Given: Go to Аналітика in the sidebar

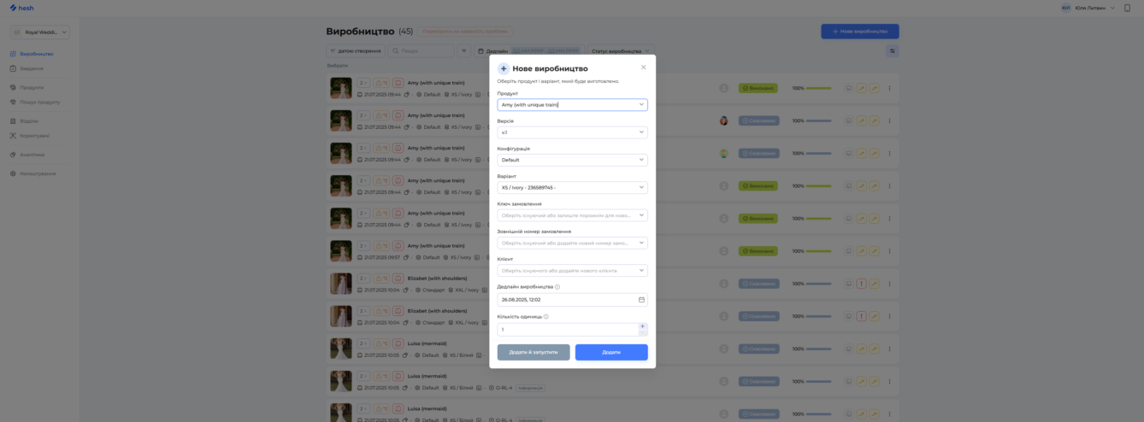Looking at the screenshot, I should (x=32, y=155).
